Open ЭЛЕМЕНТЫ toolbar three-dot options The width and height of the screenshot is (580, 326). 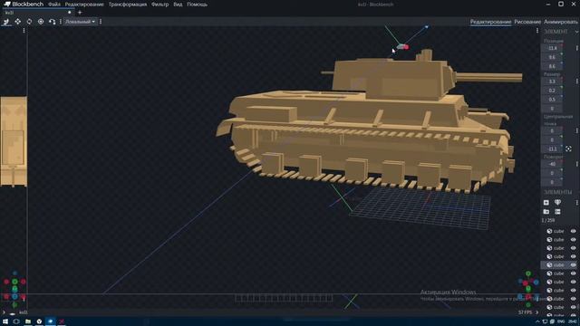click(576, 203)
